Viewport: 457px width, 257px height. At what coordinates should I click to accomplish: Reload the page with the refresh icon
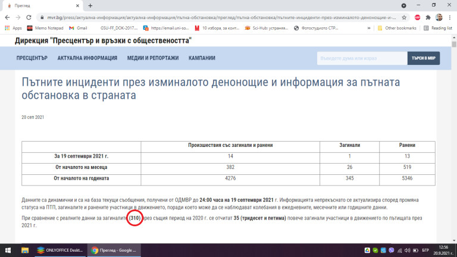tap(30, 17)
